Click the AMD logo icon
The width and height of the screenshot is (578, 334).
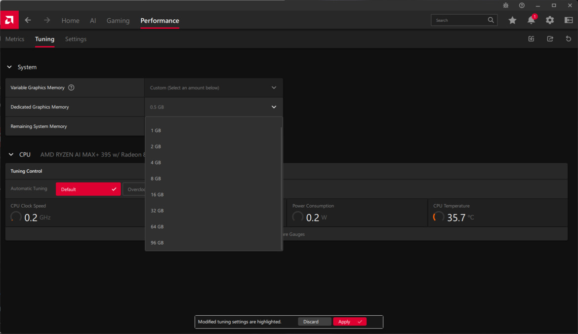click(x=9, y=20)
